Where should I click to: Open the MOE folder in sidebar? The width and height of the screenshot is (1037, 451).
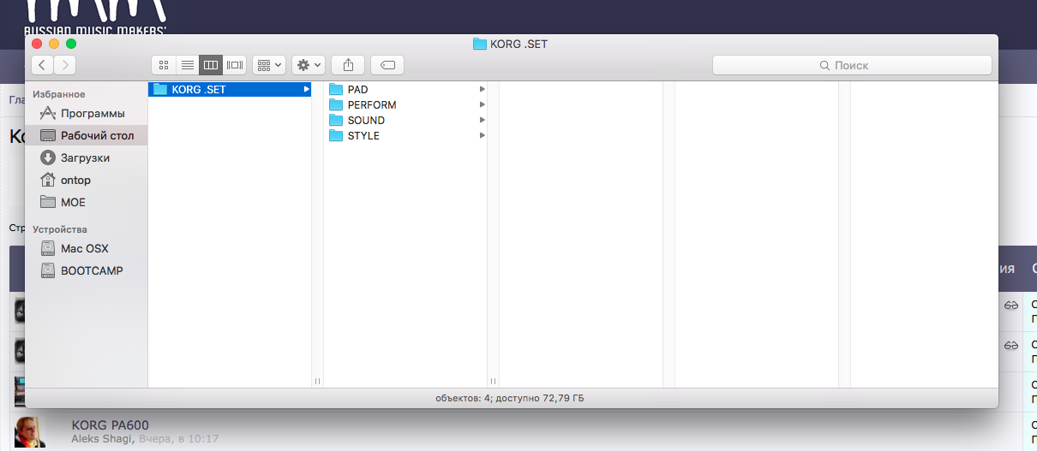point(86,203)
